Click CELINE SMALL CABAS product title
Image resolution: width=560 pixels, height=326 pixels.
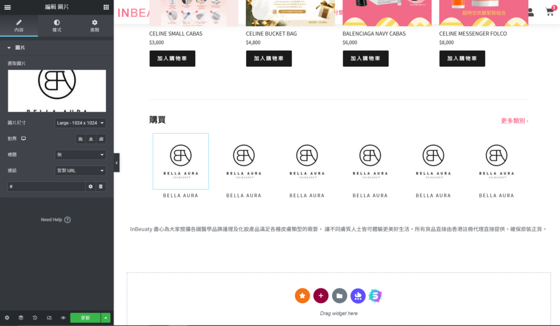click(176, 33)
